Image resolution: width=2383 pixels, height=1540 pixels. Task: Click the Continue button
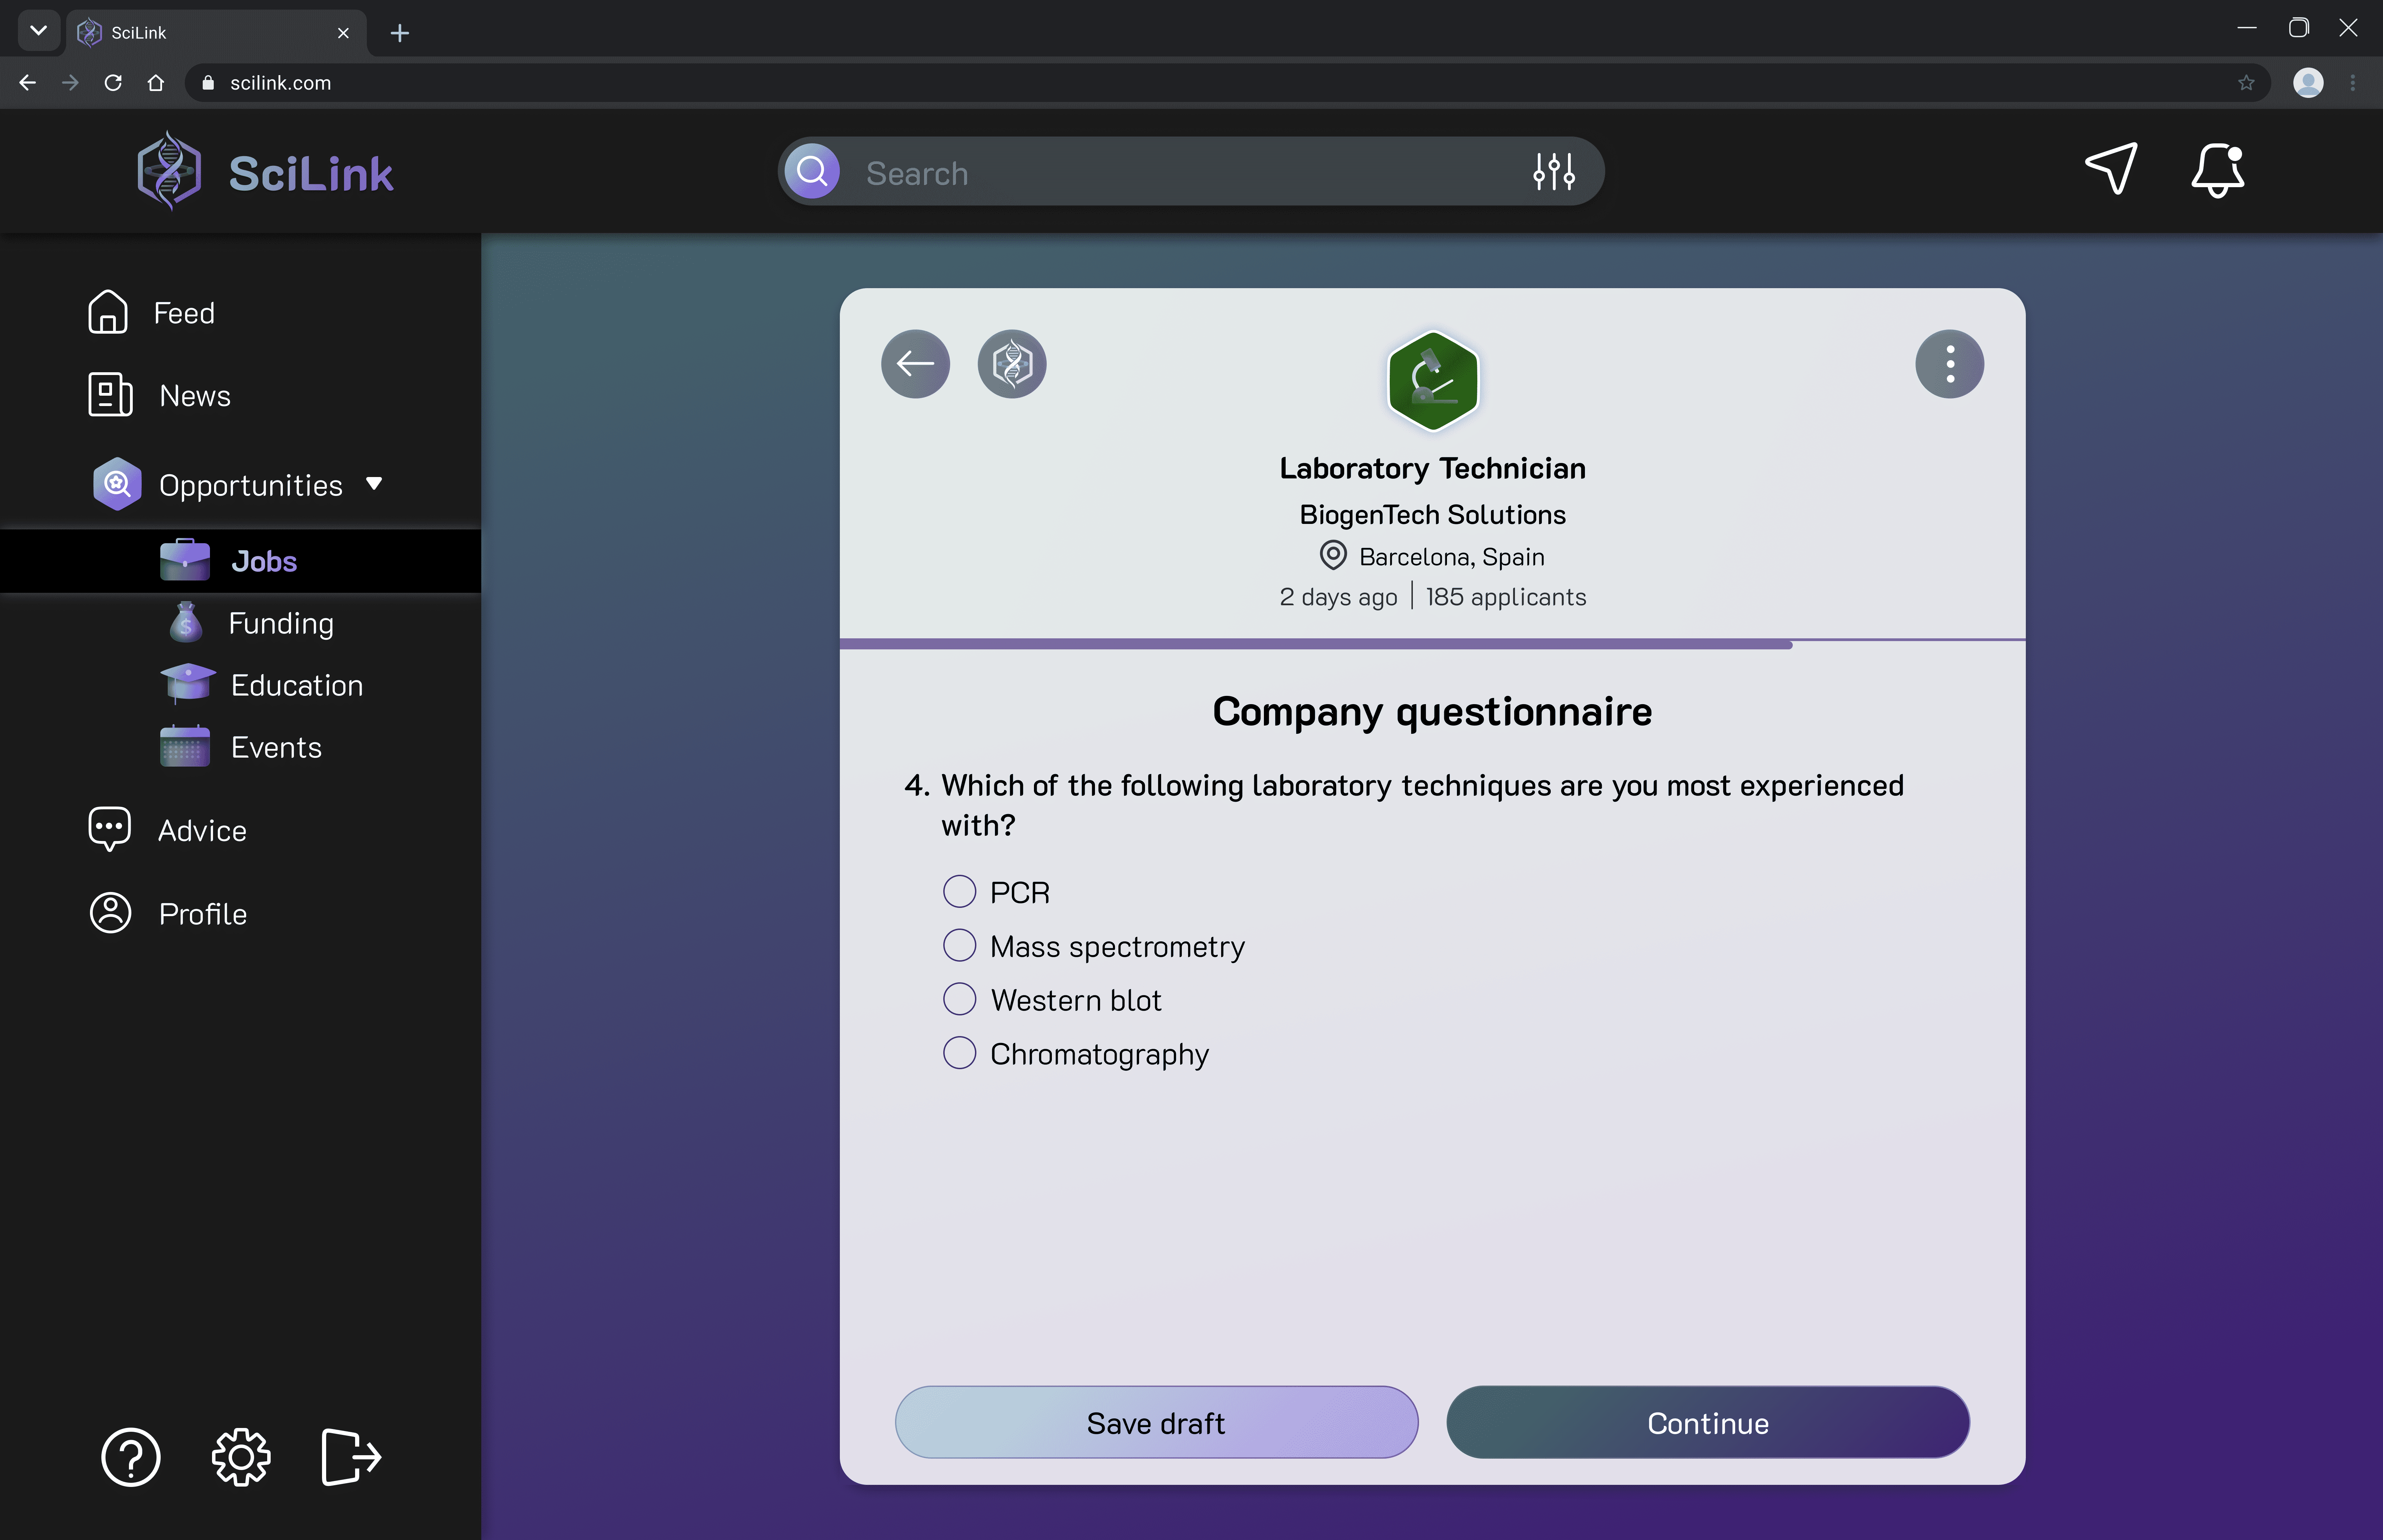pyautogui.click(x=1708, y=1422)
